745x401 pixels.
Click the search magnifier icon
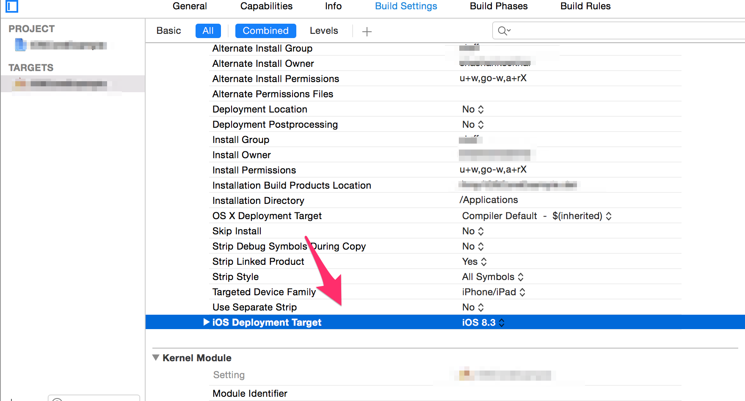point(504,31)
